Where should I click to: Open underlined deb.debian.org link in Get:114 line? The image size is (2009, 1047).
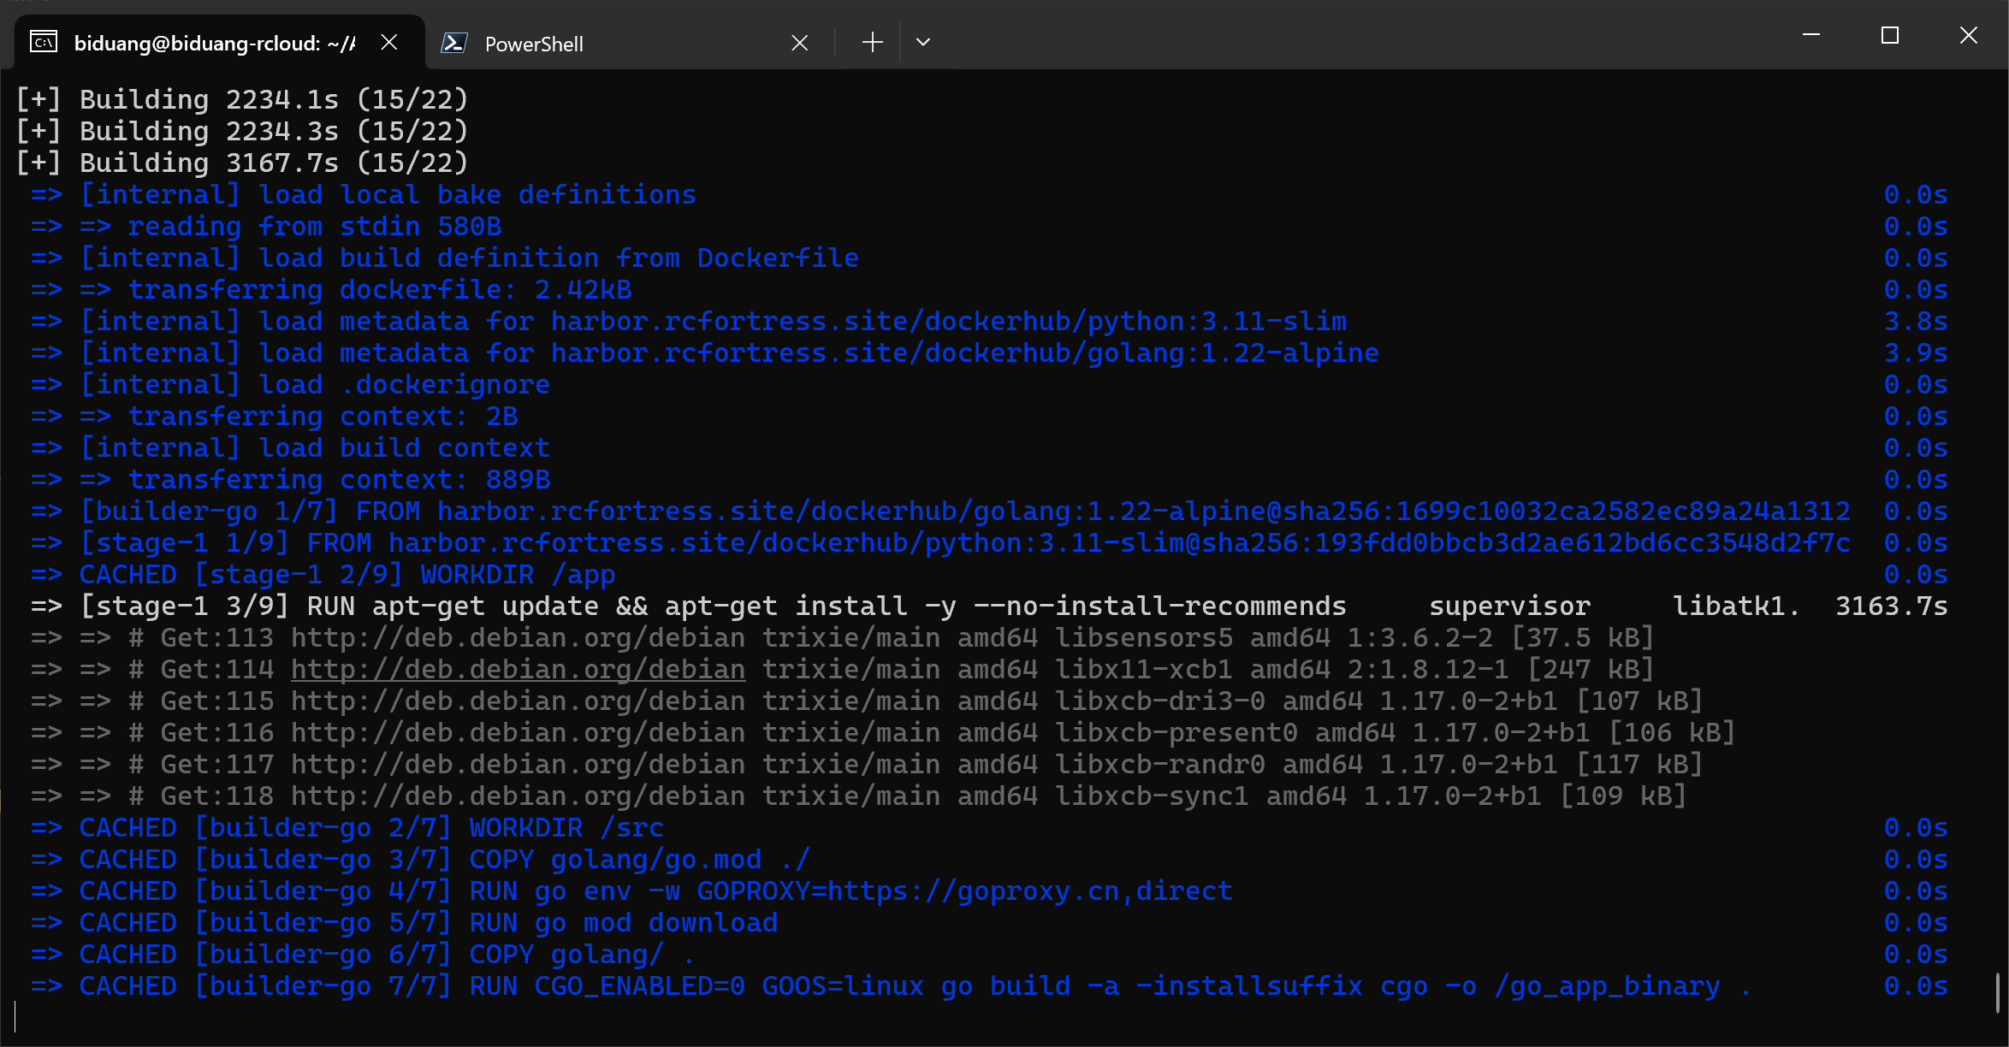[x=518, y=670]
